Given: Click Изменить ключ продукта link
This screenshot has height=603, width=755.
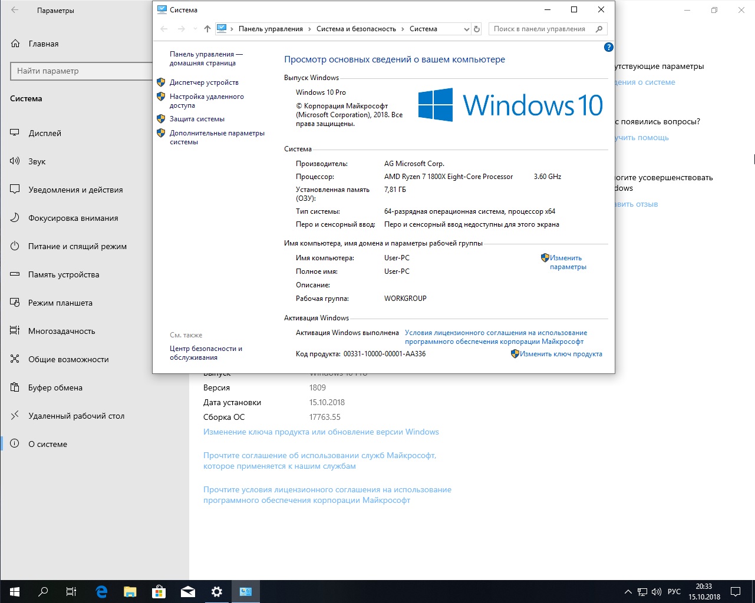Looking at the screenshot, I should 561,354.
